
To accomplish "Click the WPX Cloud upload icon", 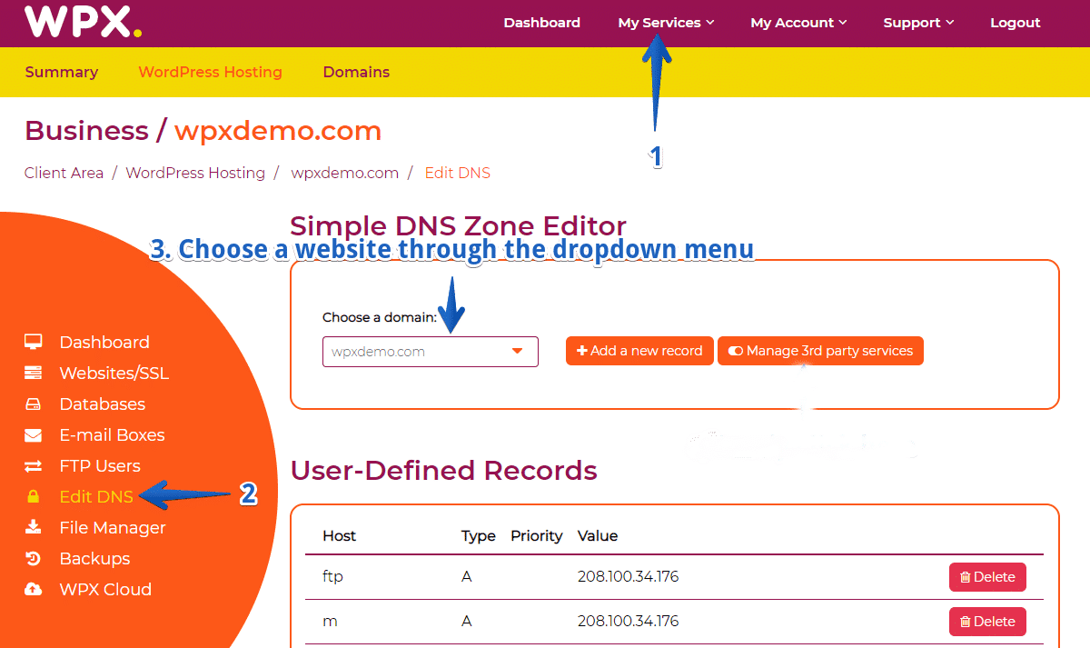I will [34, 590].
